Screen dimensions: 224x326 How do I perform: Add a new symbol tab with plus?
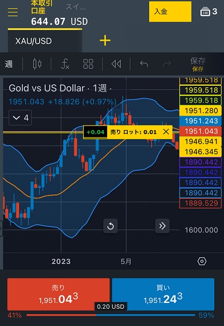pyautogui.click(x=105, y=40)
